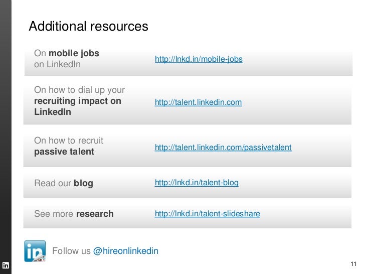
Task: Open the lnkd.in/mobile-jobs link
Action: point(199,59)
